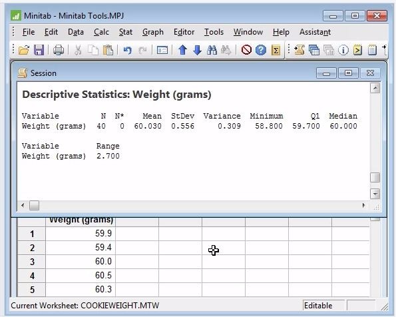This screenshot has height=317, width=396.
Task: Open the Window menu
Action: click(x=248, y=32)
